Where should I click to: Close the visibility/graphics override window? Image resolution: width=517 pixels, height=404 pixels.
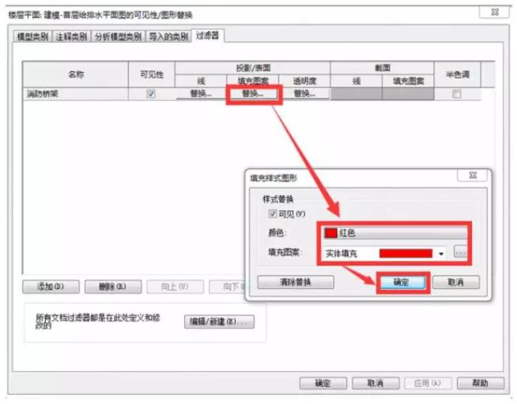tap(495, 12)
